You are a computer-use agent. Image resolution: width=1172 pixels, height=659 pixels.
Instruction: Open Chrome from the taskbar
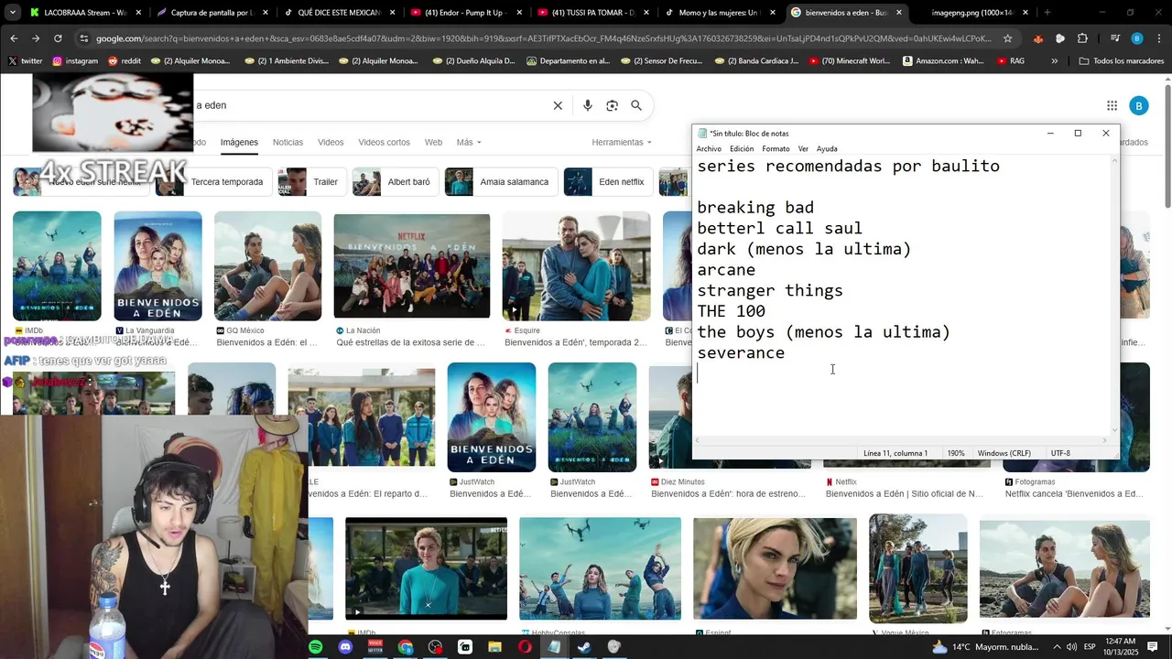tap(406, 647)
